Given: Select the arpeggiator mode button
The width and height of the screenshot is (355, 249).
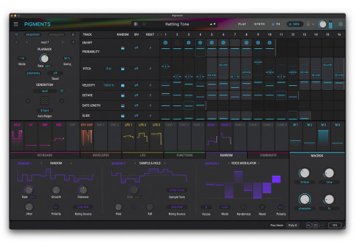Looking at the screenshot, I should pyautogui.click(x=56, y=34).
